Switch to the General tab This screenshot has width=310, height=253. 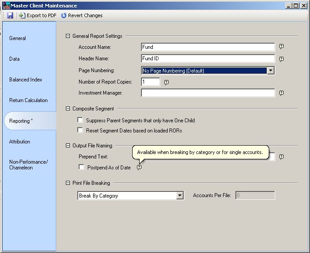18,38
